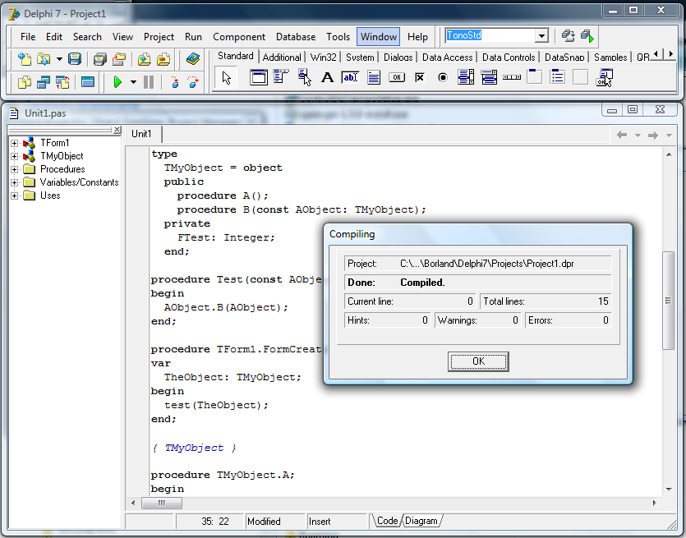Open the File menu
The width and height of the screenshot is (686, 538).
pos(28,37)
